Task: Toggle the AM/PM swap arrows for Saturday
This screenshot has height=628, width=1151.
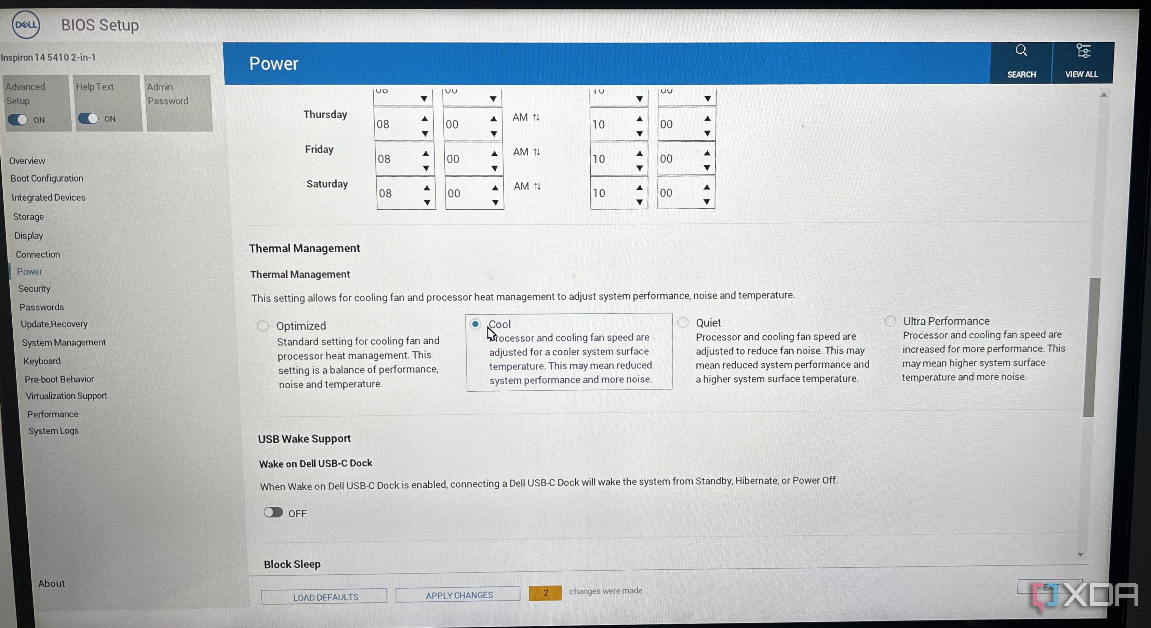Action: coord(537,186)
